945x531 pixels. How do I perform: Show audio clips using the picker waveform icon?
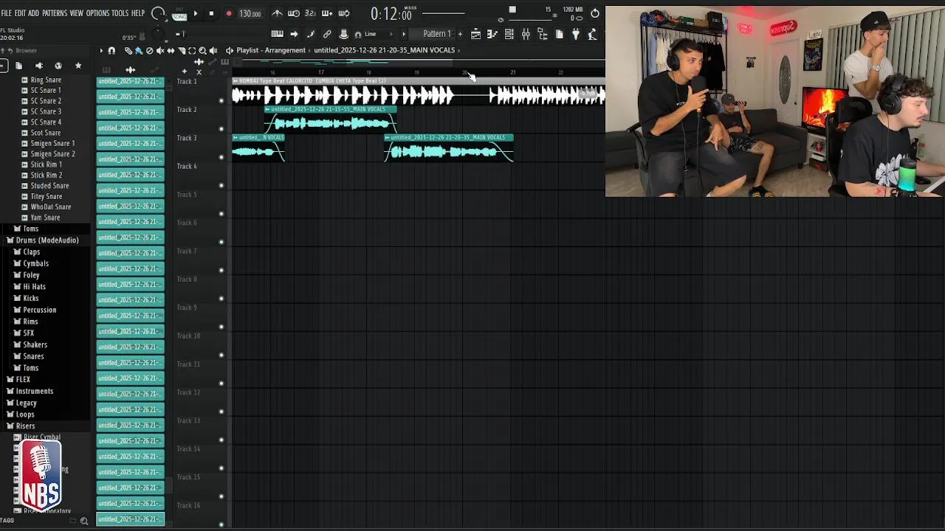[x=131, y=69]
